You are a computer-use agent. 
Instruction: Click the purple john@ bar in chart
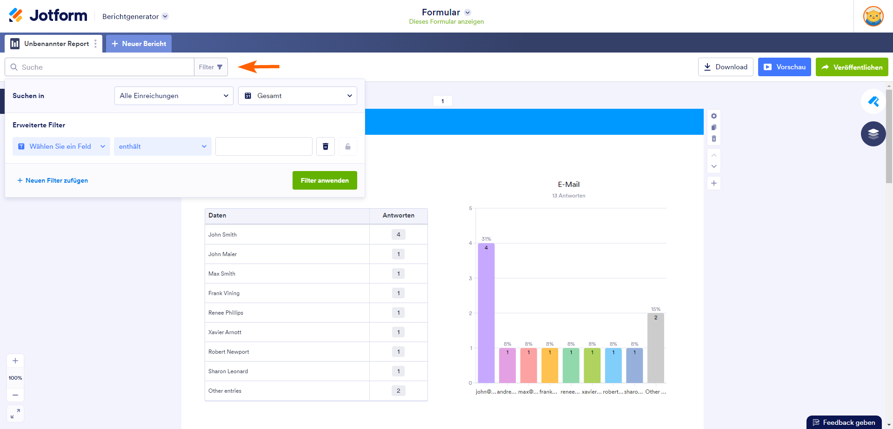click(x=486, y=316)
